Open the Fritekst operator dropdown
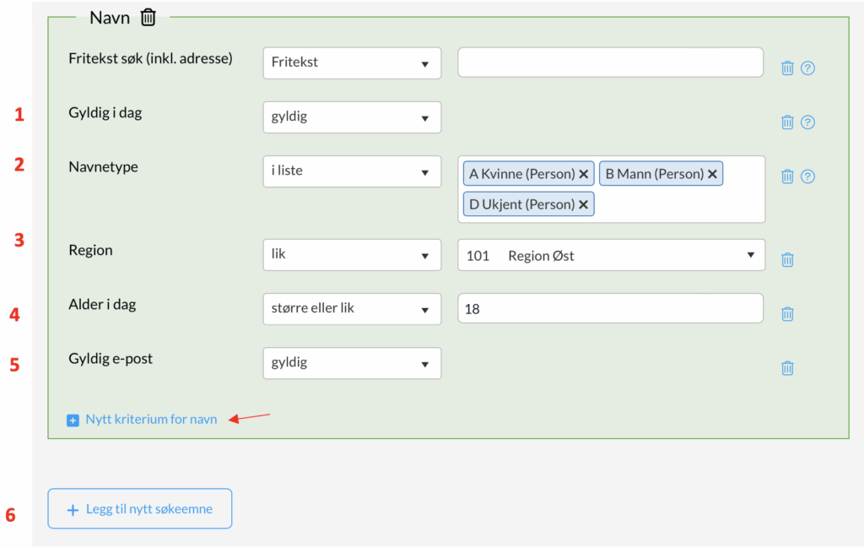 click(x=352, y=62)
